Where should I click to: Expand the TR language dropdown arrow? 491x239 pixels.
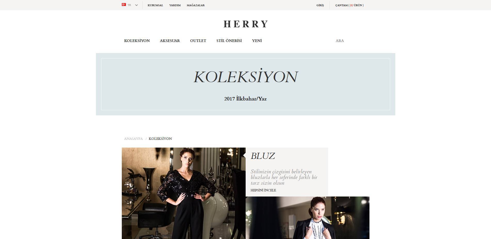[x=136, y=5]
